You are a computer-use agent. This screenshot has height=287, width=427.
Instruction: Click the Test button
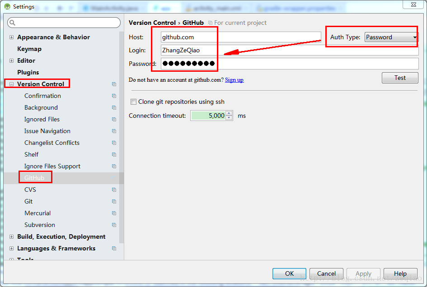coord(400,78)
